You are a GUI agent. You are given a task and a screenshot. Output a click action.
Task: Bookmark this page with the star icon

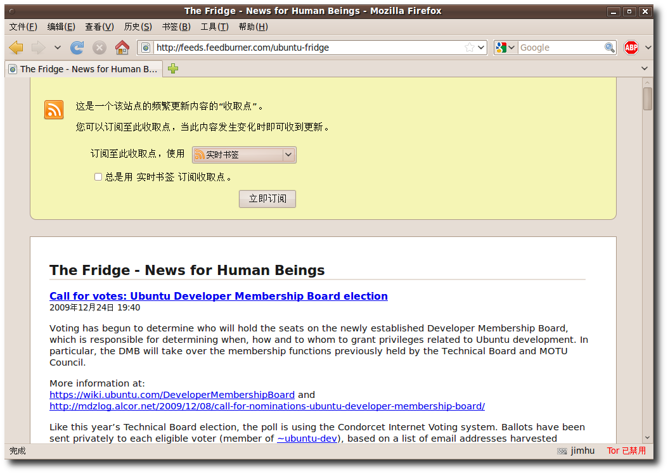click(x=470, y=48)
